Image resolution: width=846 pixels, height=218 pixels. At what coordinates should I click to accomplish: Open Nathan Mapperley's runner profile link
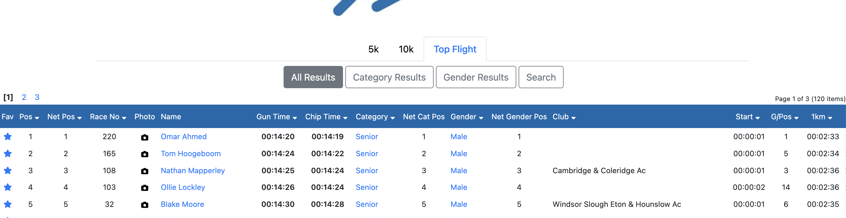[193, 171]
